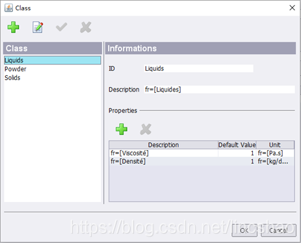The height and width of the screenshot is (243, 301).
Task: Select the fr=[Viscosité] property cell
Action: [x=163, y=153]
